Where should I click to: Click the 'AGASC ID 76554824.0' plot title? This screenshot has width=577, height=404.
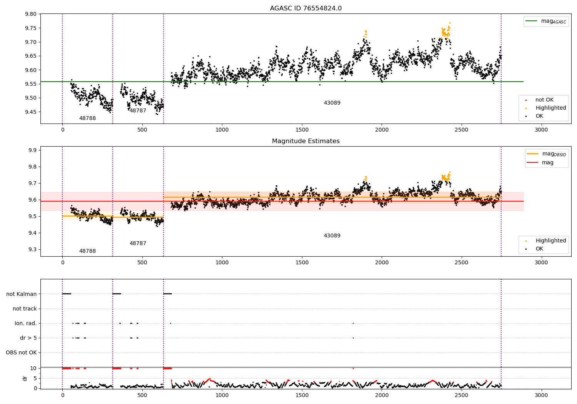click(306, 8)
